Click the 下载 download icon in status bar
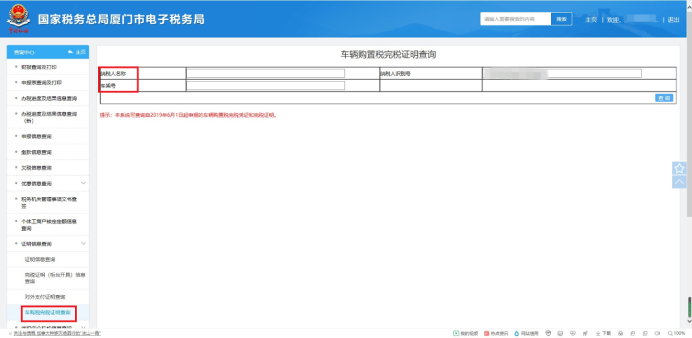The height and width of the screenshot is (338, 692). point(603,334)
